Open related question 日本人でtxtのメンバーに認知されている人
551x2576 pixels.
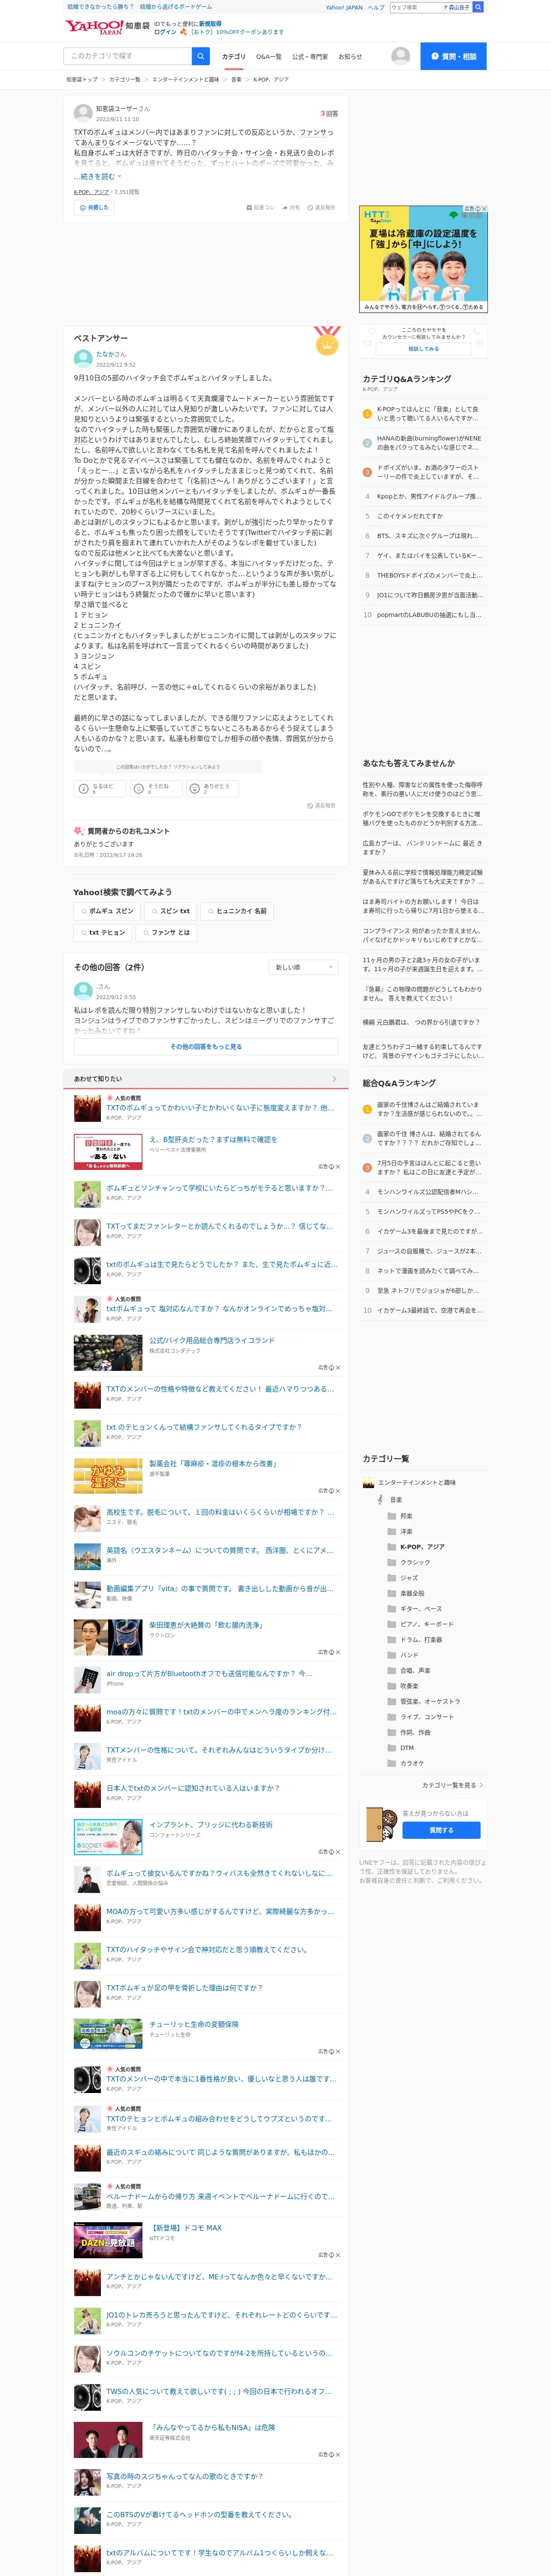(193, 1788)
